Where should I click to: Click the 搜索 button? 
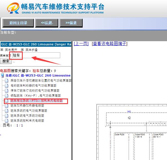pyautogui.click(x=6, y=61)
